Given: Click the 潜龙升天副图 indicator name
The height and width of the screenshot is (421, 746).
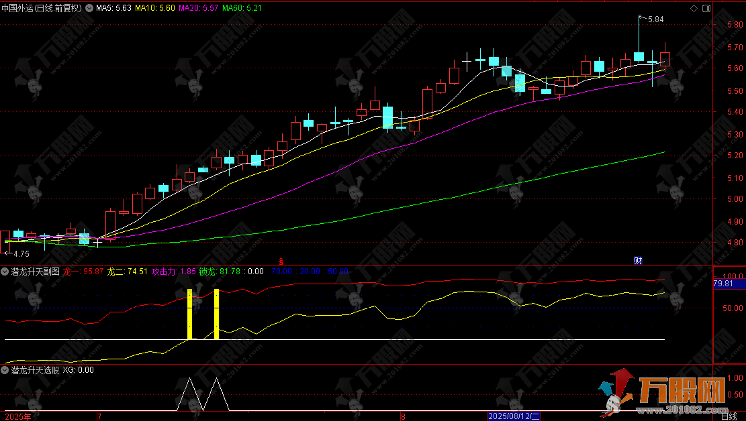Looking at the screenshot, I should point(36,272).
